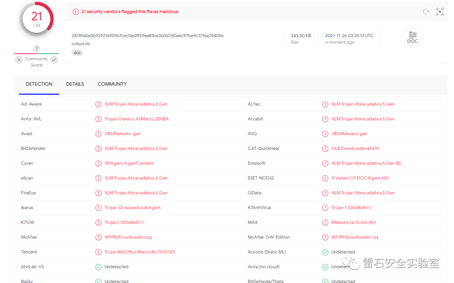
Task: Click the doc tag chip
Action: pyautogui.click(x=77, y=52)
